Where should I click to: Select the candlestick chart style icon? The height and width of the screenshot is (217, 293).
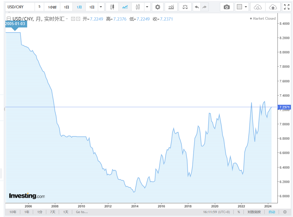112,7
